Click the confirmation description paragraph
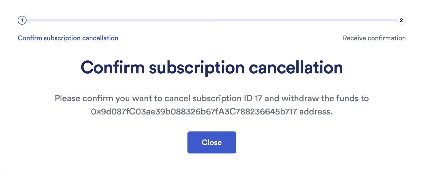Viewport: 423px width, 171px height. click(211, 105)
